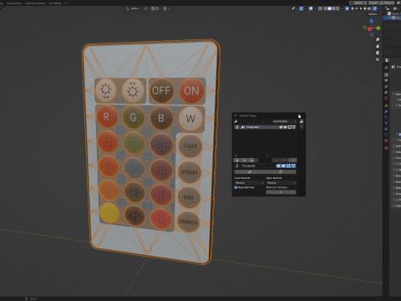
Task: Open the orange Object properties tab
Action: pyautogui.click(x=386, y=105)
